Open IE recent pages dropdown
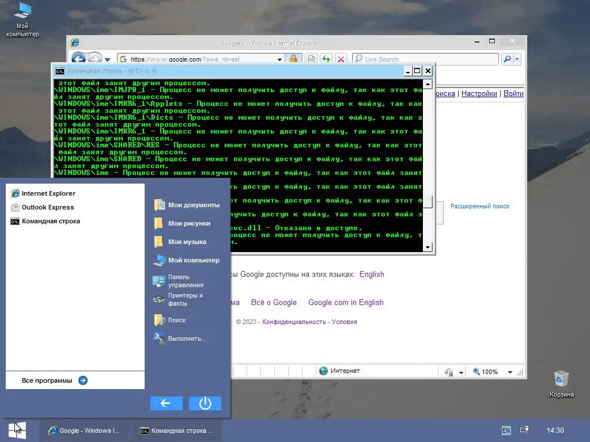 click(108, 59)
